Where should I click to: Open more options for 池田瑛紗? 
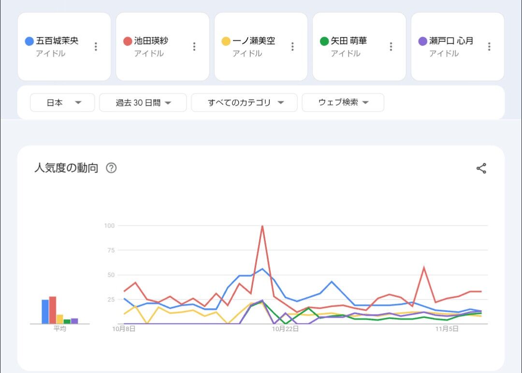coord(194,46)
